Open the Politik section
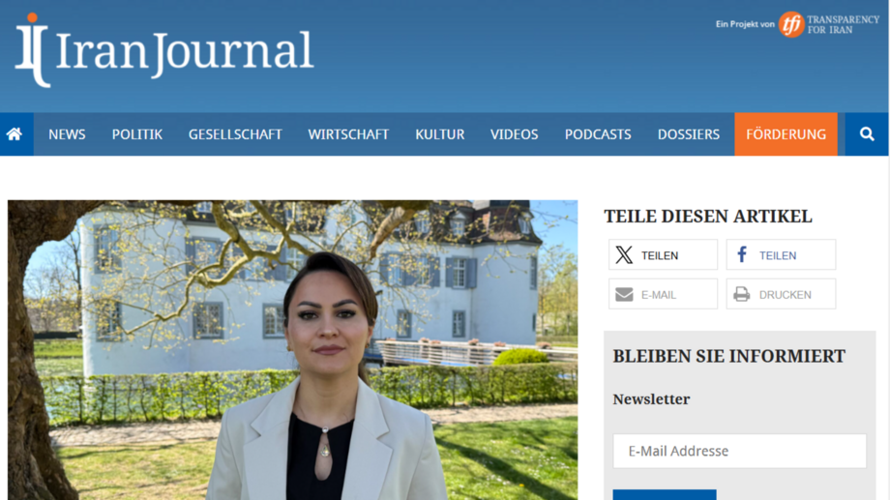 click(136, 134)
